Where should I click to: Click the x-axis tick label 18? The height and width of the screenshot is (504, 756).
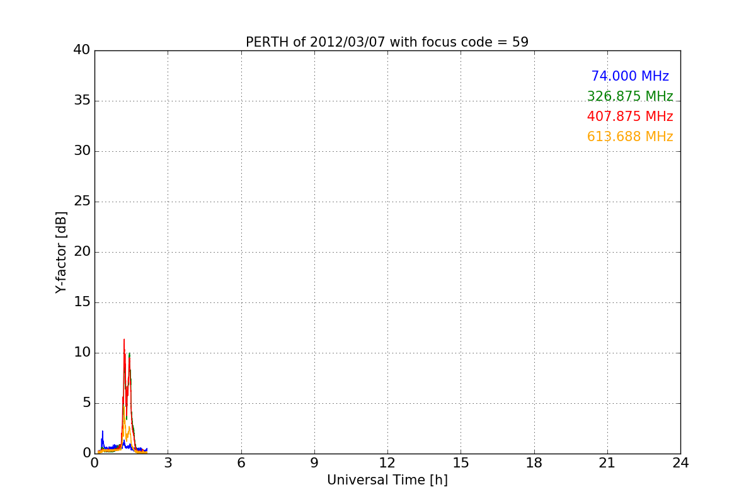tap(534, 463)
